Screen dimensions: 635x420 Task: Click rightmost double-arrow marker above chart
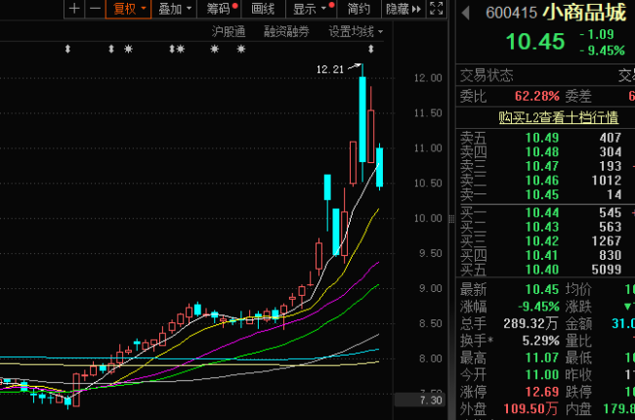[370, 49]
